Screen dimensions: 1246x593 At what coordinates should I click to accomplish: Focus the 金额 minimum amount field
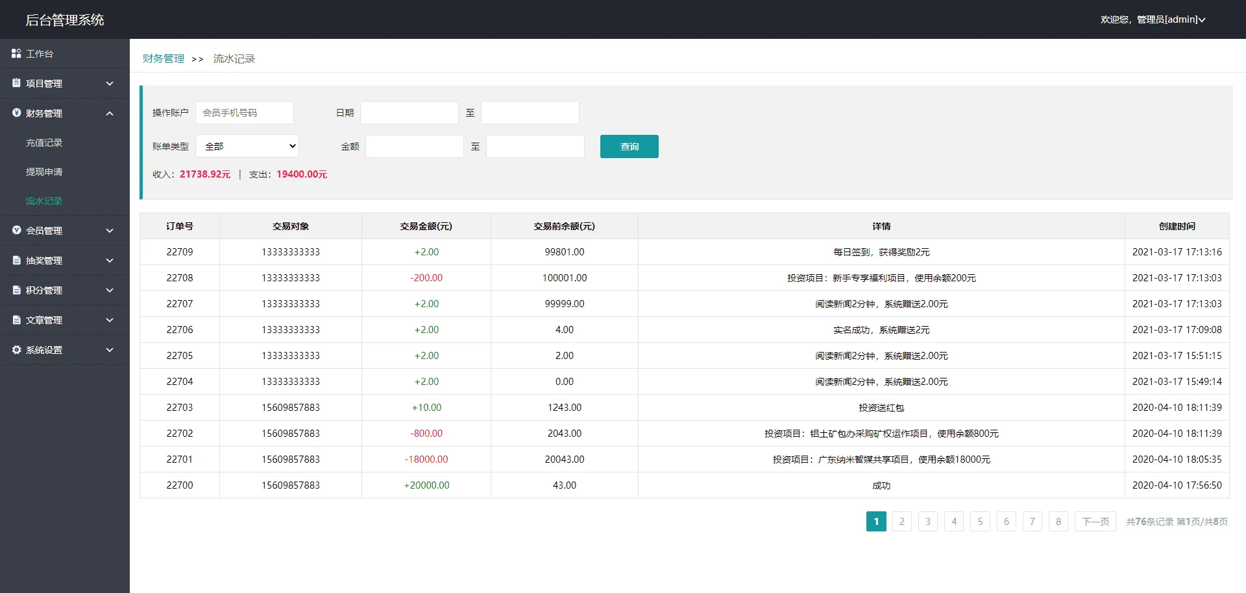415,146
